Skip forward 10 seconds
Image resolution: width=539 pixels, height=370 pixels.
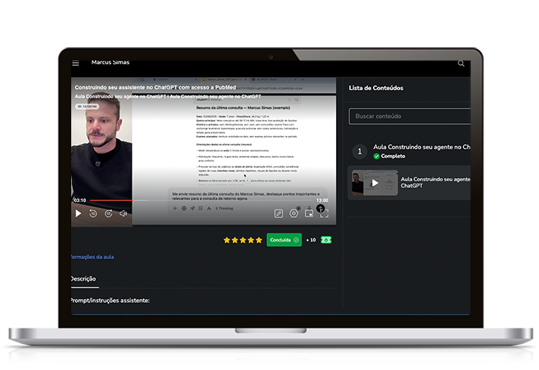(109, 213)
